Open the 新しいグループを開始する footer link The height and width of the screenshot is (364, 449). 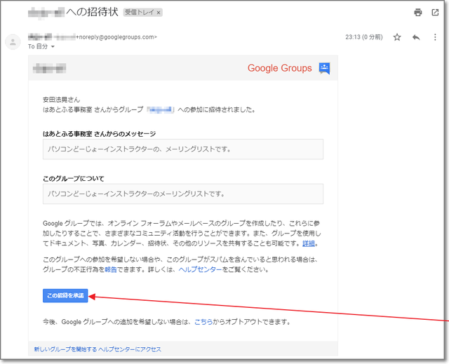coord(65,349)
